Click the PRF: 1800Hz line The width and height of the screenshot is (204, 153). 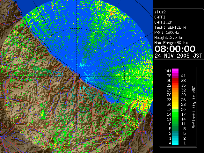click(x=167, y=33)
